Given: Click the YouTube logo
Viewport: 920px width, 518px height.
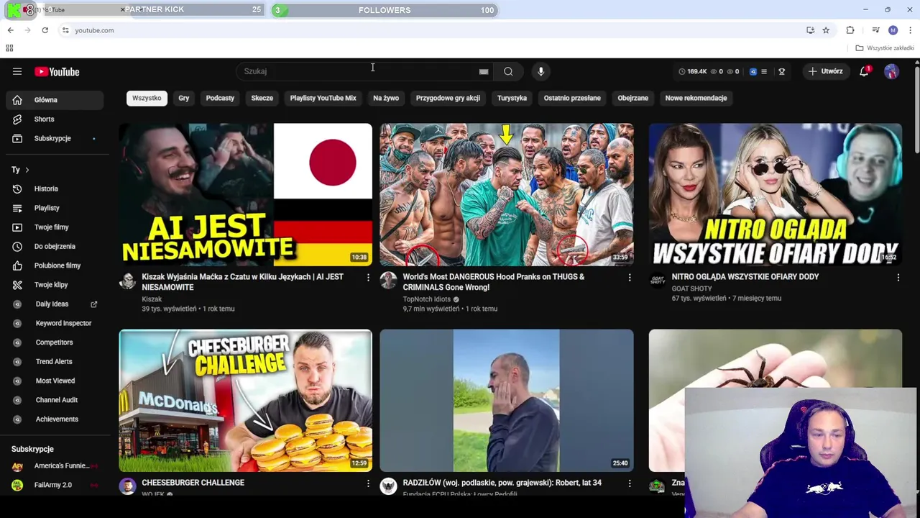Looking at the screenshot, I should click(x=57, y=71).
